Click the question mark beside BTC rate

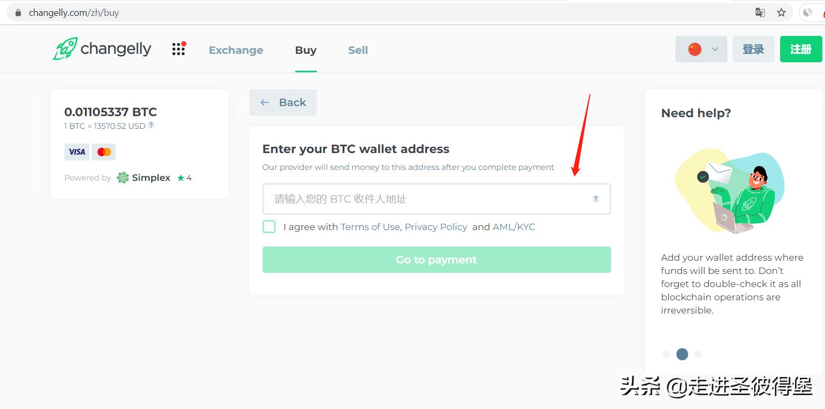coord(151,126)
